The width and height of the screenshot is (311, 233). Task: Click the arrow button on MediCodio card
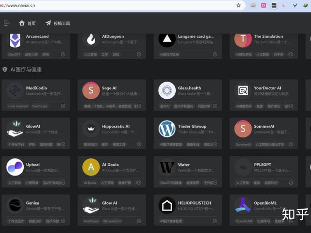pos(63,106)
